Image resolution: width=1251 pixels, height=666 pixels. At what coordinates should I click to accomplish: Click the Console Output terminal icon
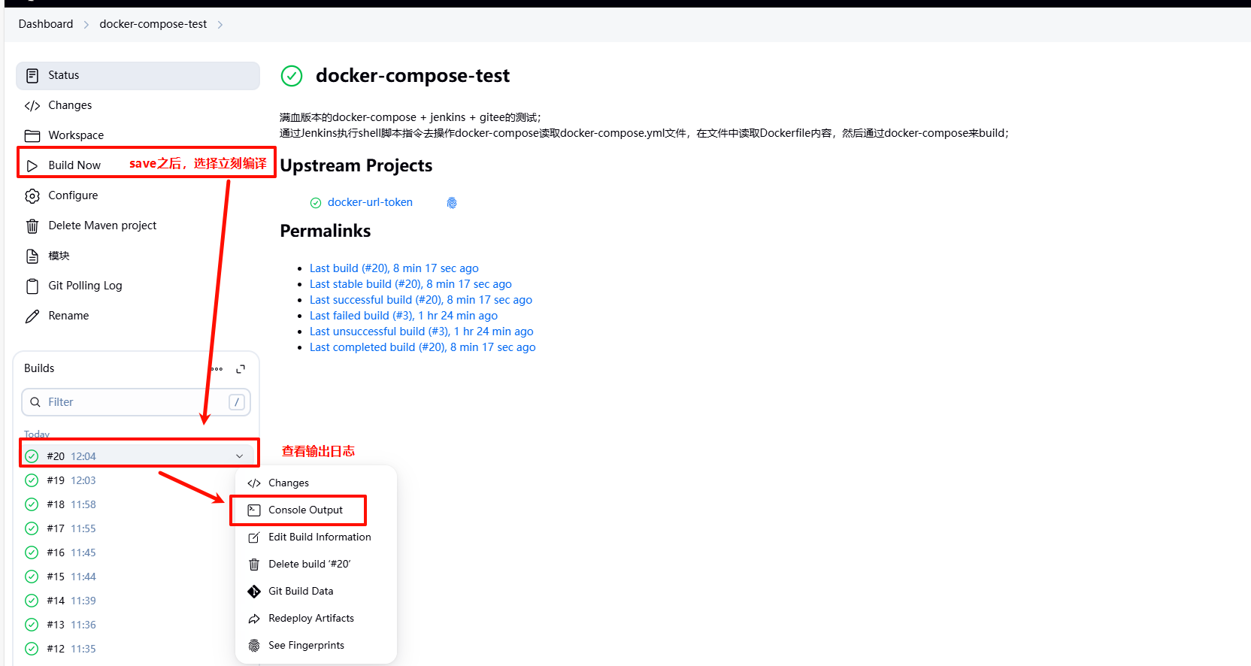254,510
